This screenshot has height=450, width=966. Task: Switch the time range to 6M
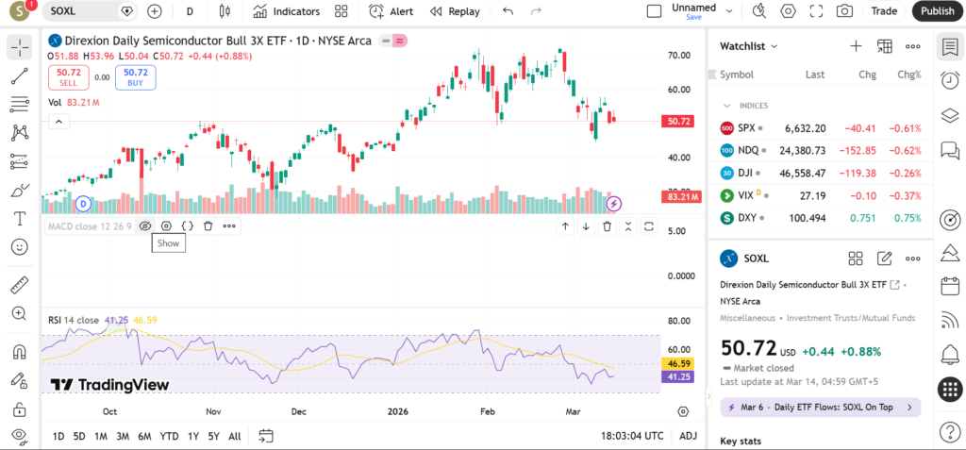click(144, 436)
